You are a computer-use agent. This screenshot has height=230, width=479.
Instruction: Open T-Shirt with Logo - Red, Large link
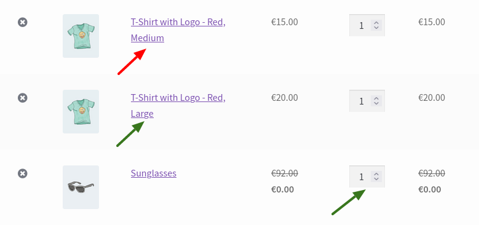pyautogui.click(x=178, y=106)
